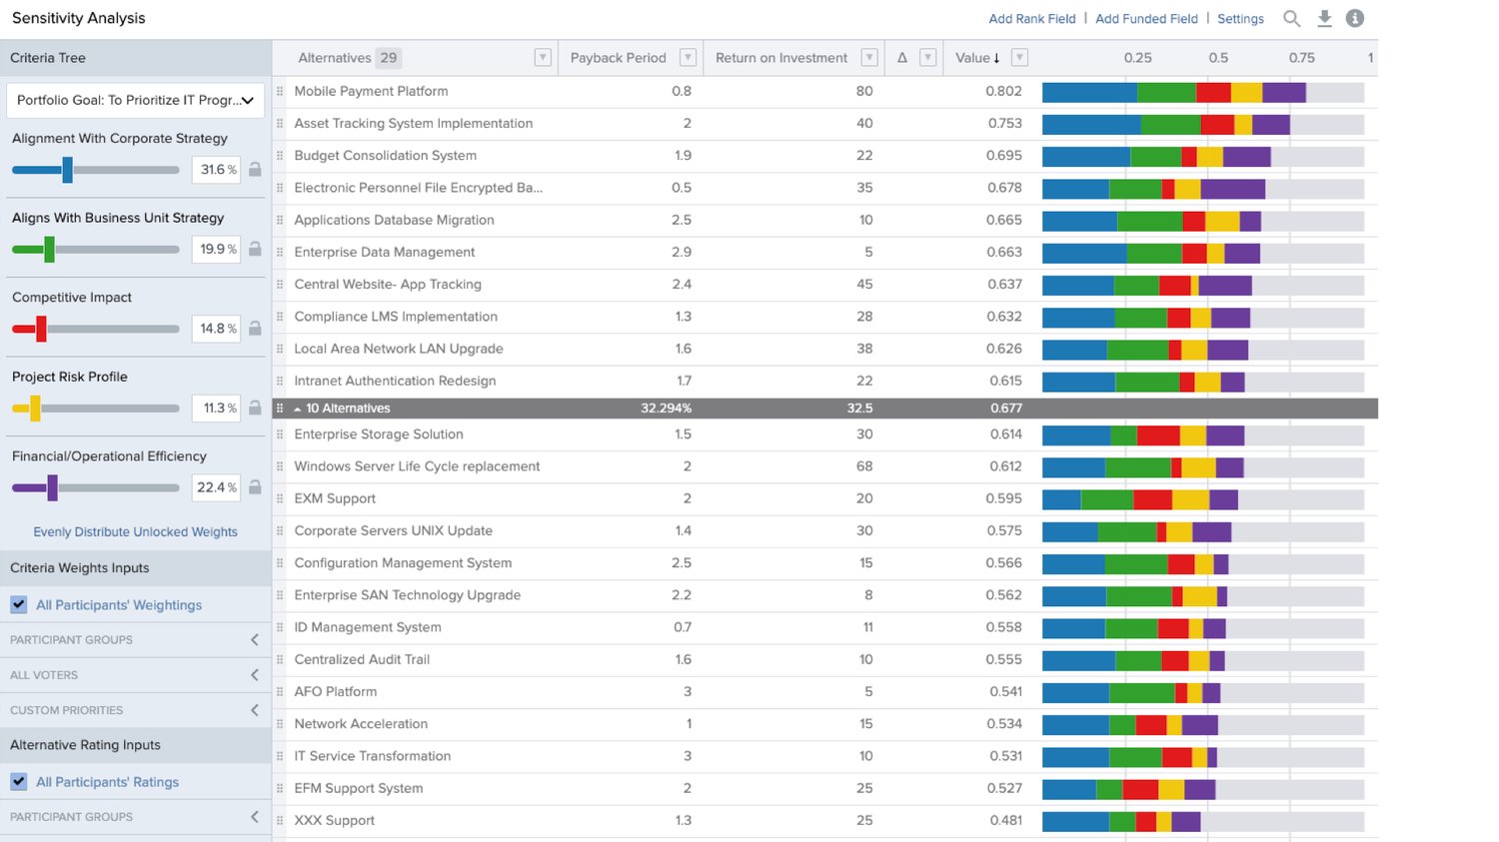Open the info icon in header
Viewport: 1499px width, 842px height.
(x=1355, y=19)
